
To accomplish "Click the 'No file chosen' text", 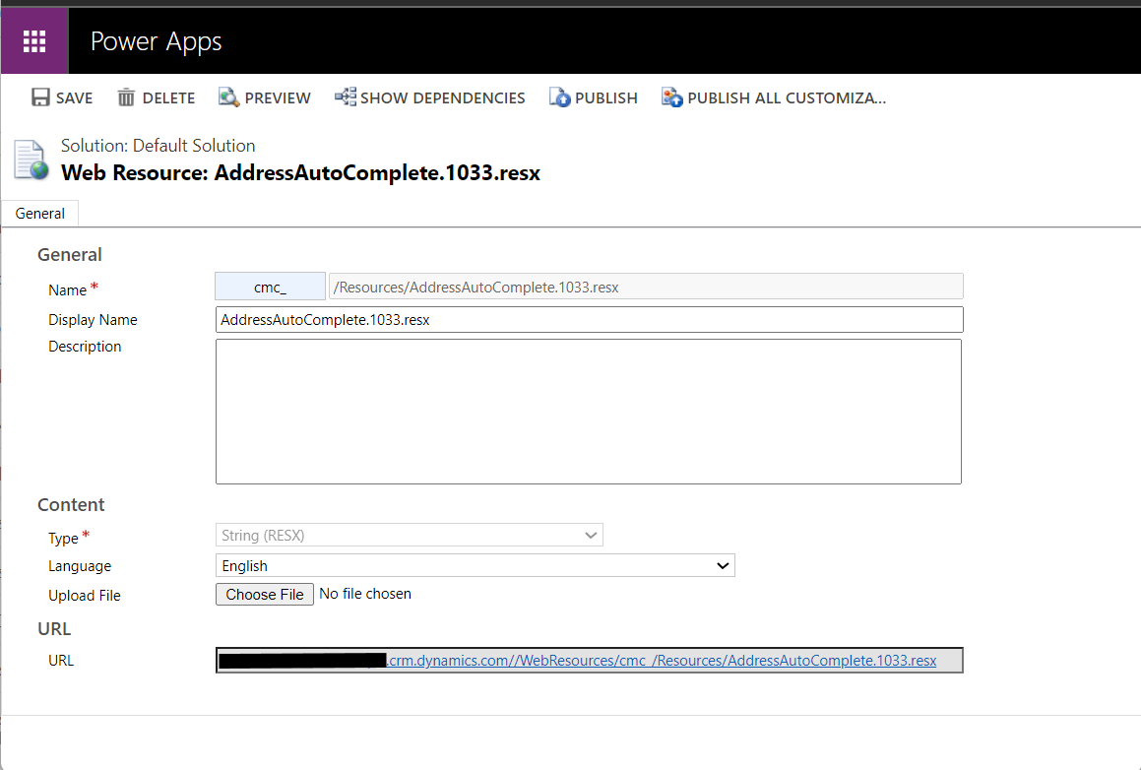I will [365, 594].
